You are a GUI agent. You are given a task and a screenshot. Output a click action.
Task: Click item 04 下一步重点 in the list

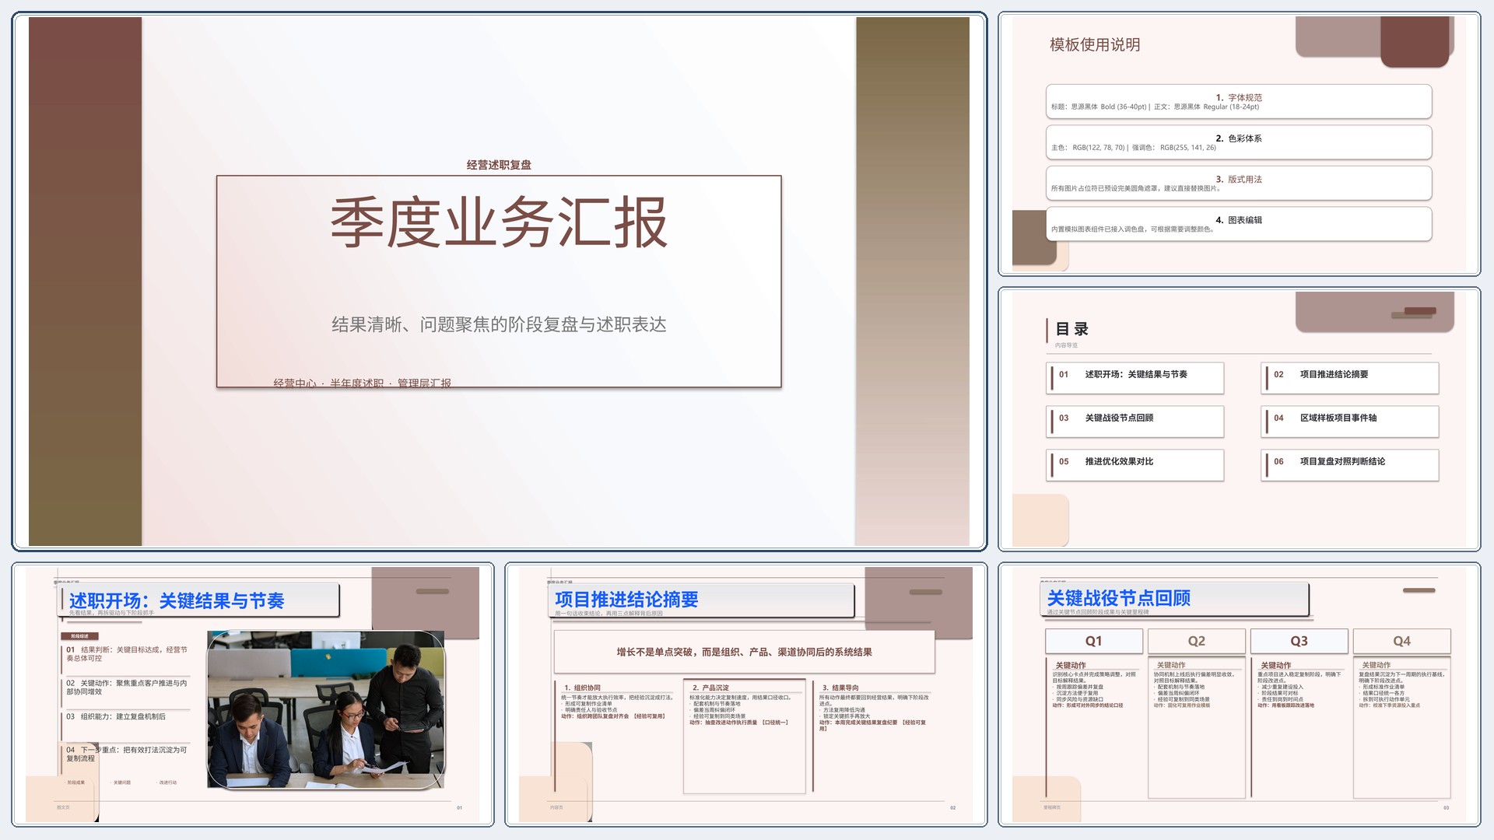(x=127, y=754)
